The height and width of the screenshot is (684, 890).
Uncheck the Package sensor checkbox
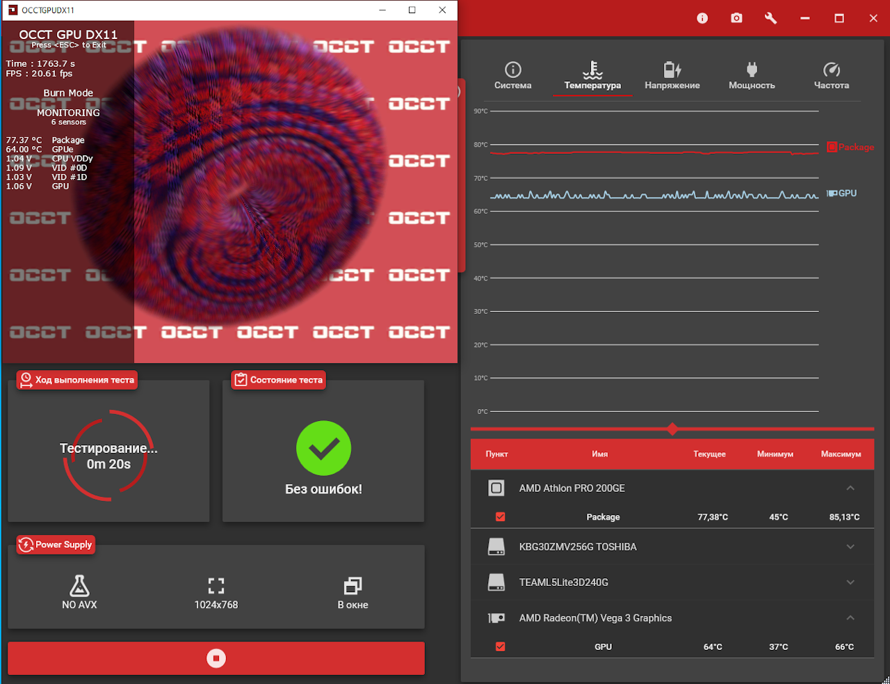point(500,517)
